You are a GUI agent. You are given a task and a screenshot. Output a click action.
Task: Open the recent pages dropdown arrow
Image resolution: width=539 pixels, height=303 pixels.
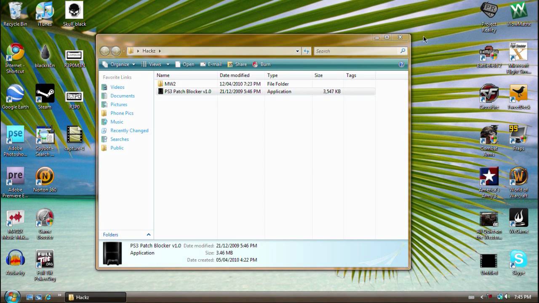(123, 51)
